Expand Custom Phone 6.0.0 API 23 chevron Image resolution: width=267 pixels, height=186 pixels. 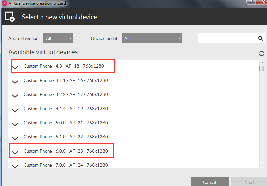pyautogui.click(x=15, y=152)
